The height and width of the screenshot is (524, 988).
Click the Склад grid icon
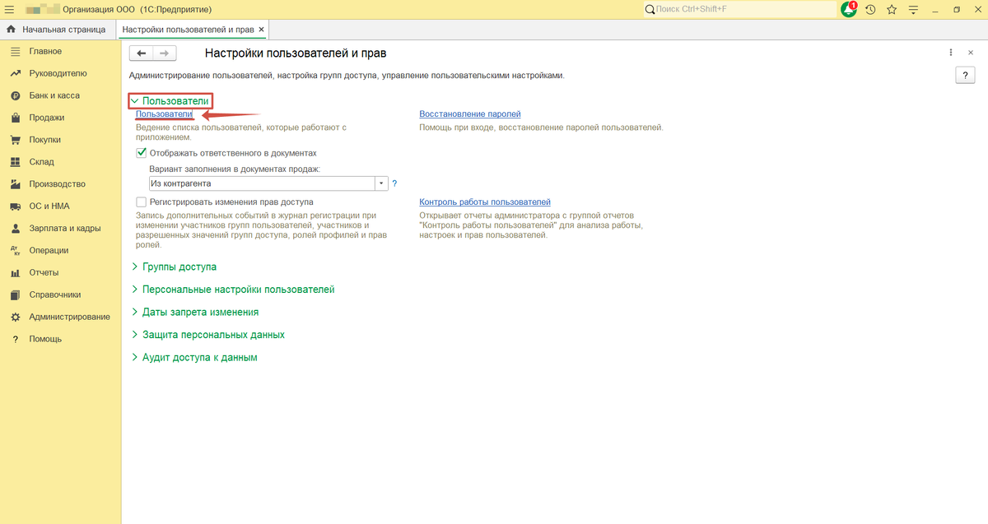pyautogui.click(x=15, y=162)
